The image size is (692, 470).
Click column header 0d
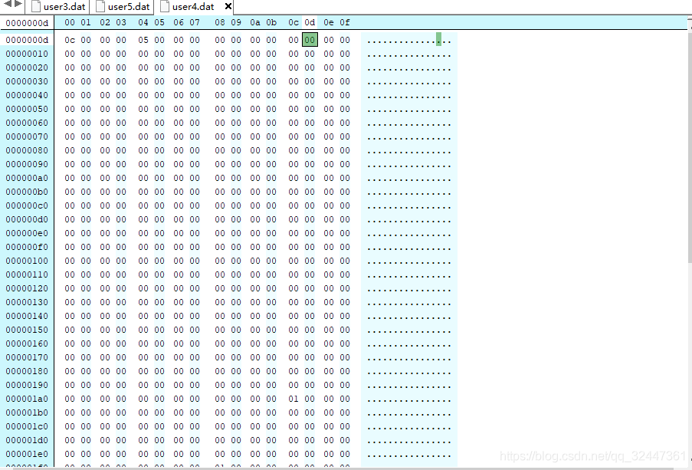click(x=310, y=22)
